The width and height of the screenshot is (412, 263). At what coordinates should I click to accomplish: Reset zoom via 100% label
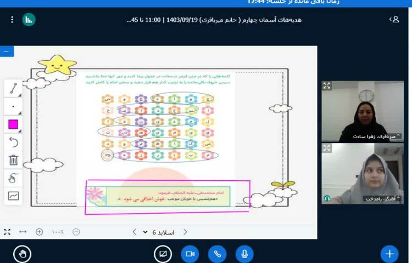pyautogui.click(x=58, y=232)
